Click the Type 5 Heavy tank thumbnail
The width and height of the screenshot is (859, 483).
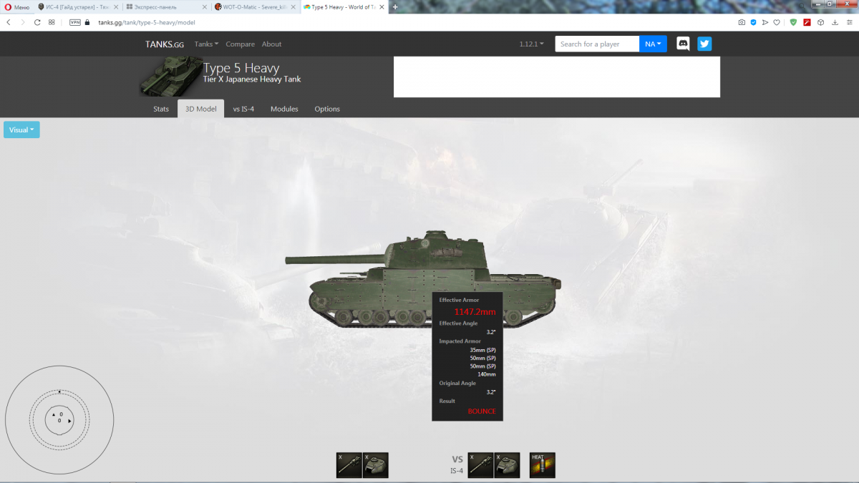[170, 77]
